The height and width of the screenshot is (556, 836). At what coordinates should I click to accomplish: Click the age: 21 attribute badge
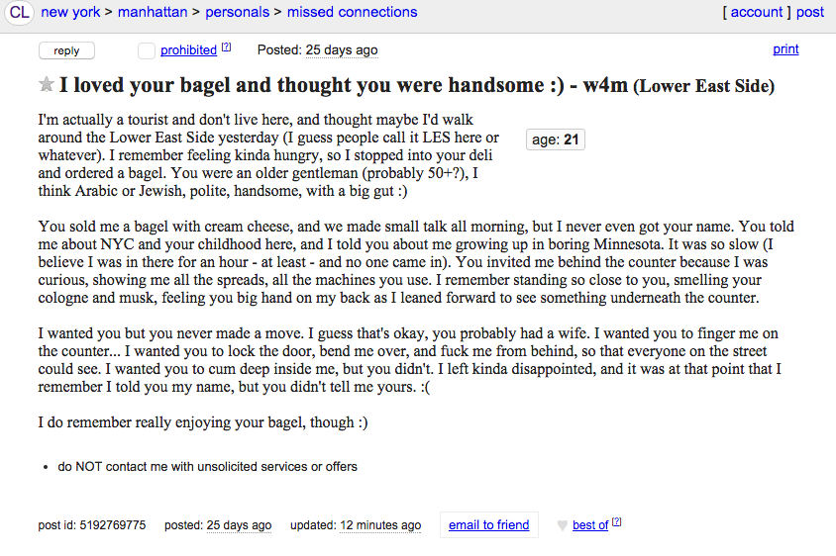coord(555,139)
